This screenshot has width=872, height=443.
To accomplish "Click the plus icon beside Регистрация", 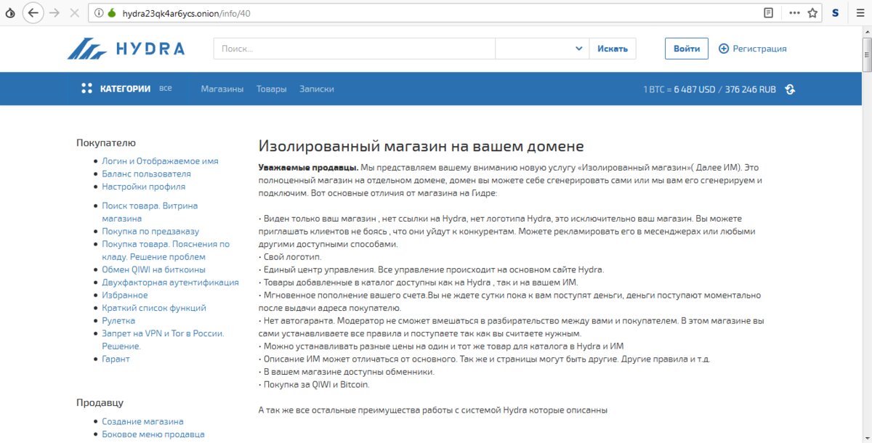I will [723, 49].
